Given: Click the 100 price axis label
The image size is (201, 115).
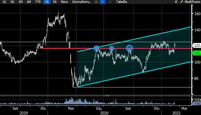Looking at the screenshot, I should pos(197,62).
